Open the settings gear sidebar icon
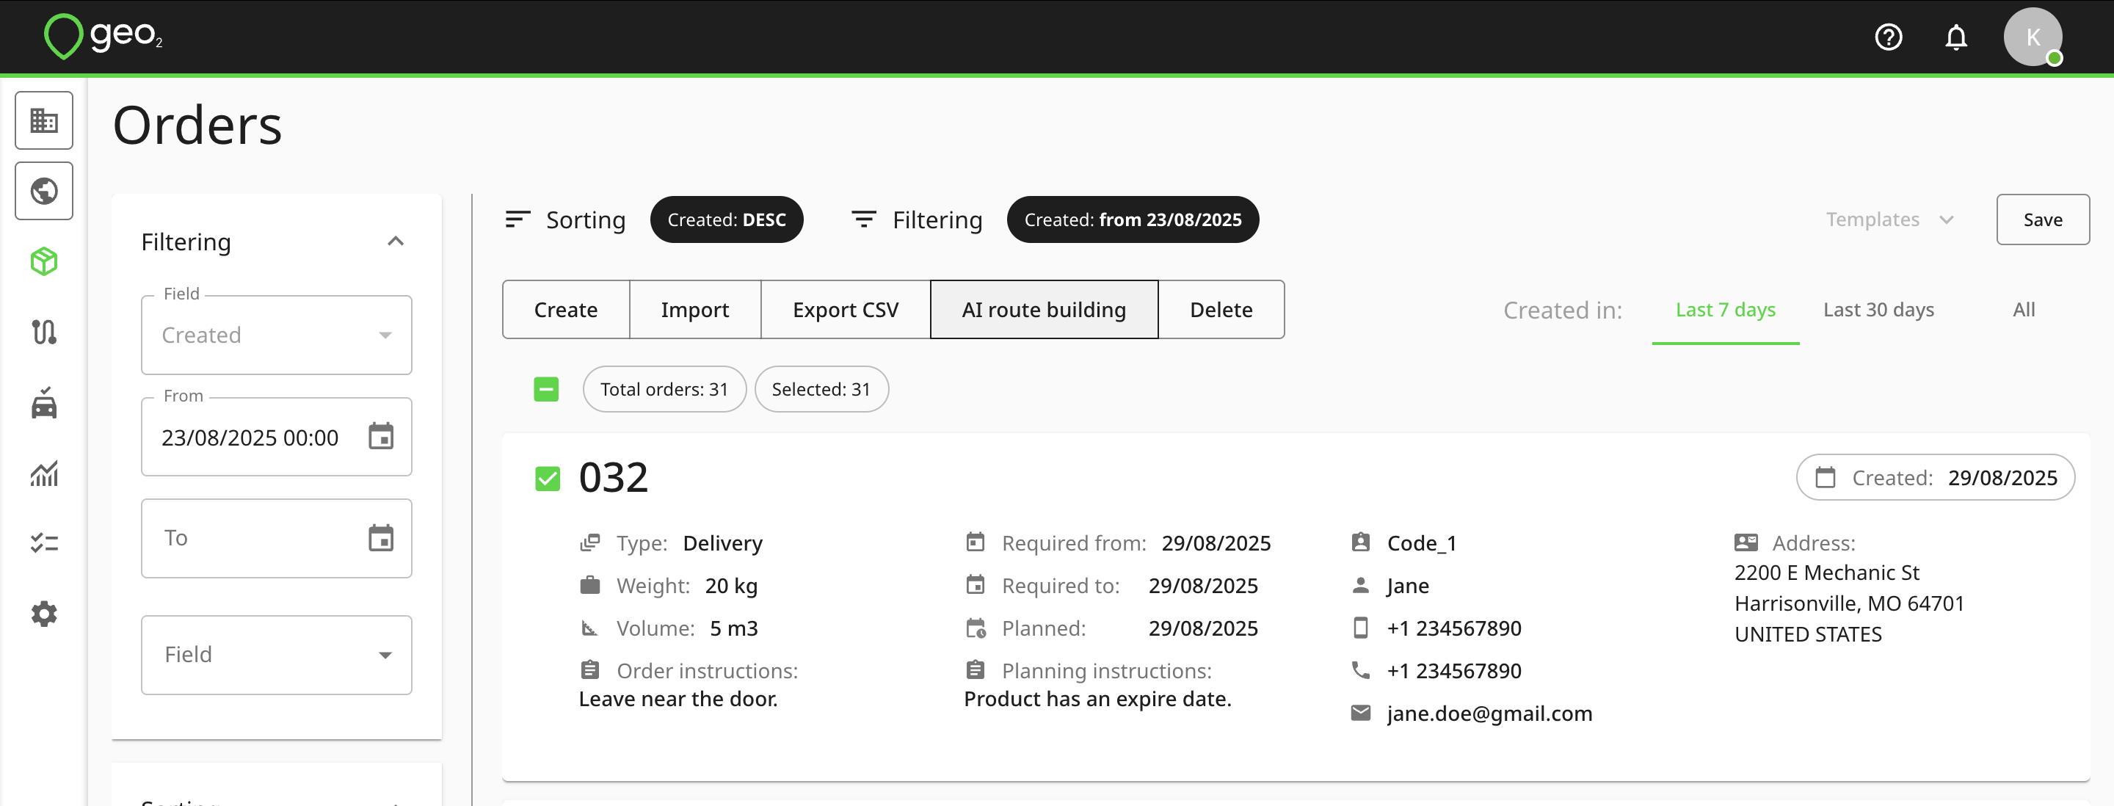2114x806 pixels. tap(44, 614)
